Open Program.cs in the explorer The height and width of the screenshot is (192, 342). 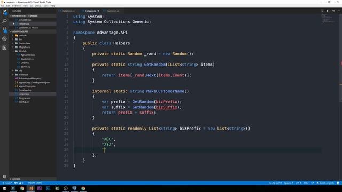tap(25, 98)
